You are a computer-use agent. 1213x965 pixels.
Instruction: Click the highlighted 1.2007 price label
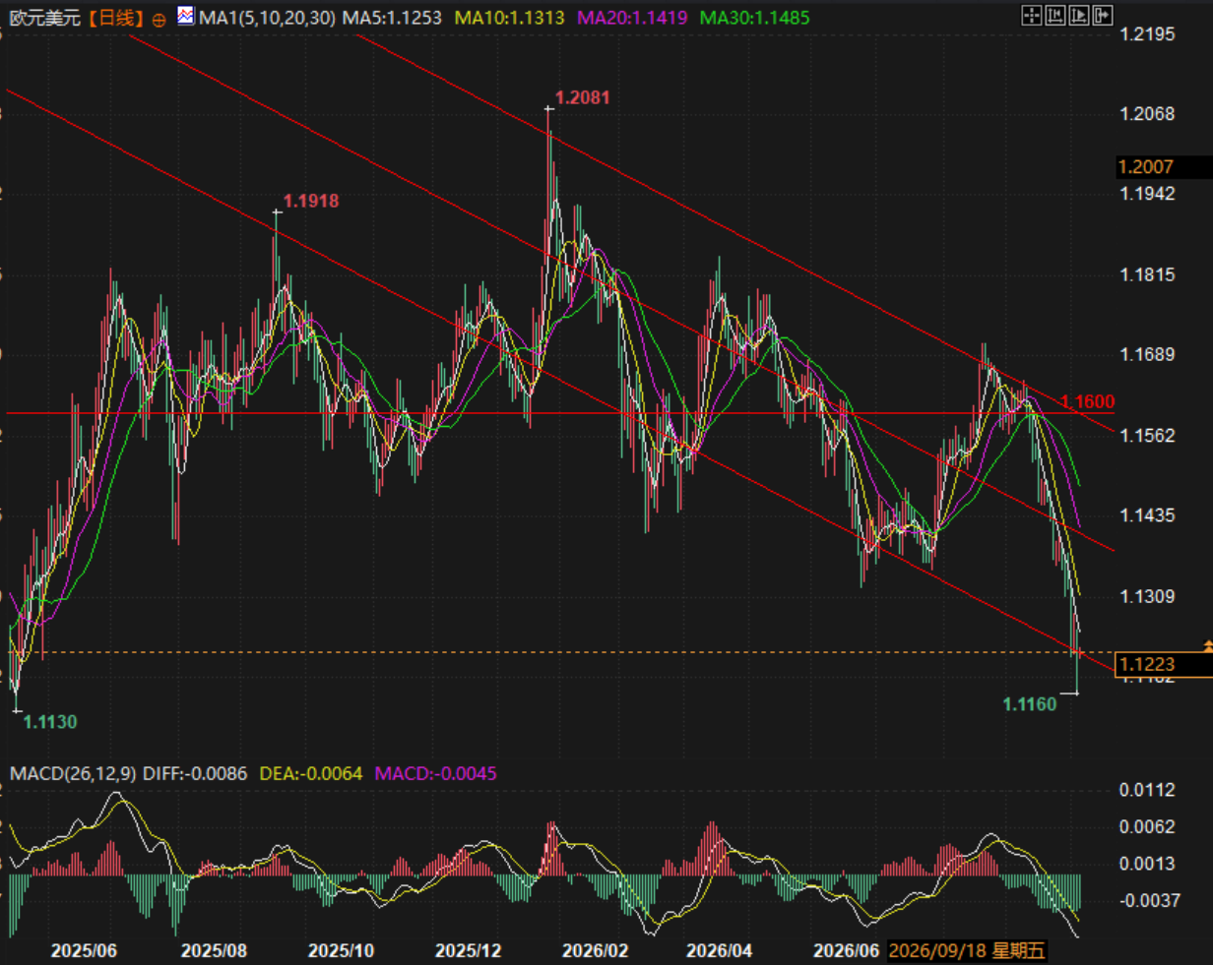tap(1145, 167)
